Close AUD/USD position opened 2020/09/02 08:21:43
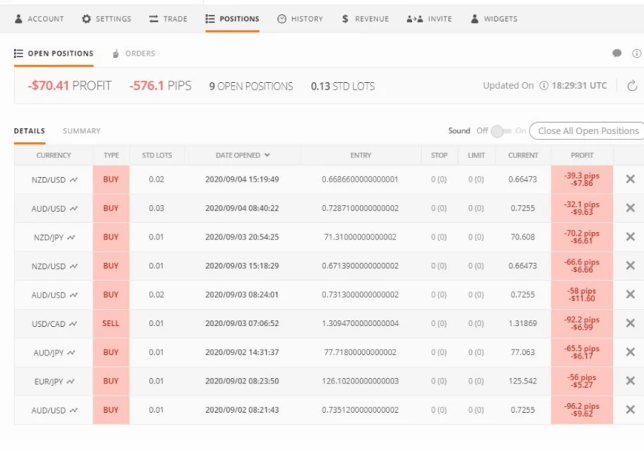 630,409
